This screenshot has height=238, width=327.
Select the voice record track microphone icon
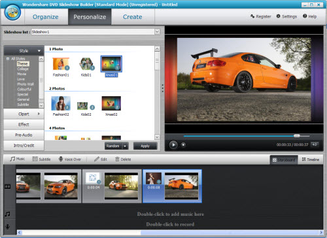click(8, 227)
